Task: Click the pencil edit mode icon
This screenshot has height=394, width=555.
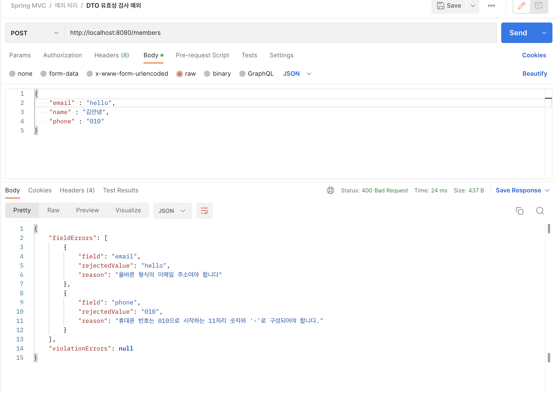Action: [521, 6]
